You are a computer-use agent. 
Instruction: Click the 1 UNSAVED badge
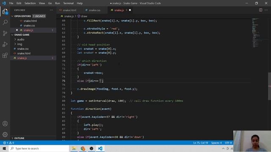click(39, 16)
